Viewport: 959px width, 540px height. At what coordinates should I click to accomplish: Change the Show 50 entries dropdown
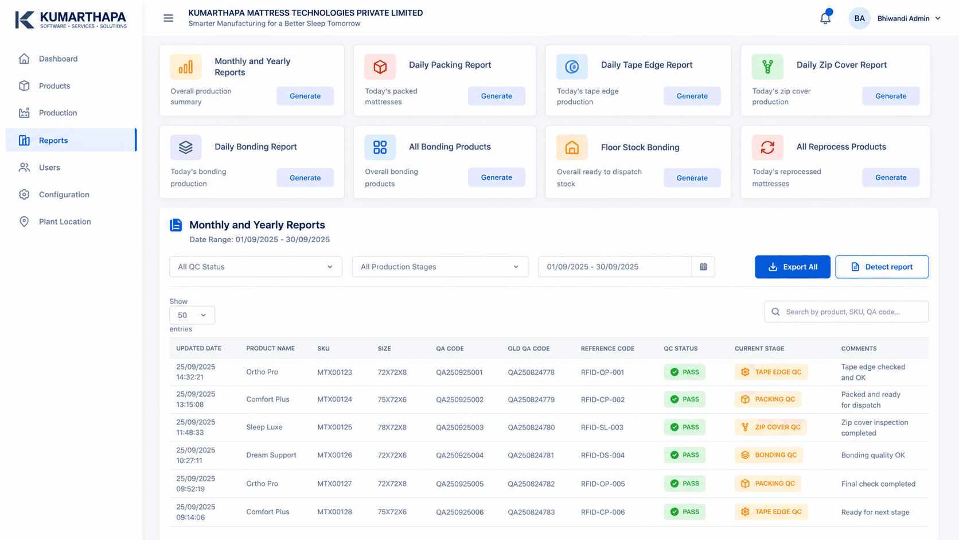click(192, 315)
